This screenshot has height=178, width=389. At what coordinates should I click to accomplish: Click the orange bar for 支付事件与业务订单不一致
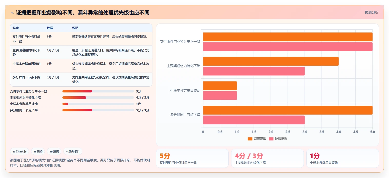[288, 37]
